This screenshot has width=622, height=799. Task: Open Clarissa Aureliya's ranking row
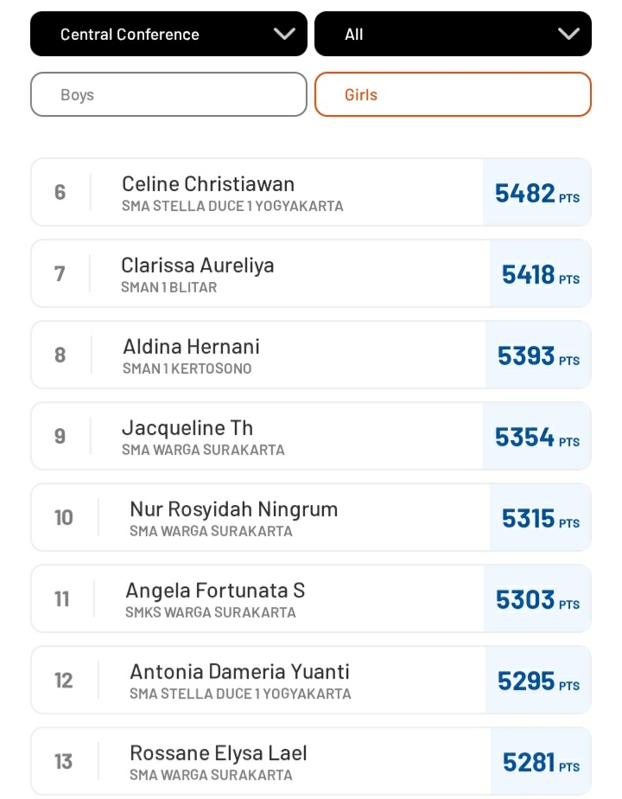311,273
